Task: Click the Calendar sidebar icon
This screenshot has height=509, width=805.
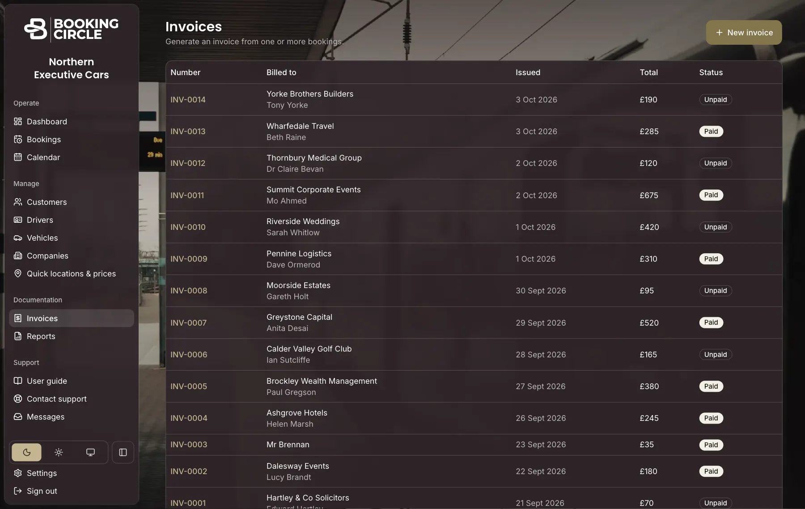Action: pos(18,157)
